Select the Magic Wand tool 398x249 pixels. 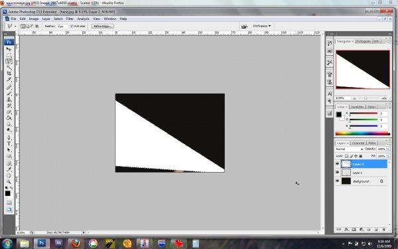tap(9, 67)
